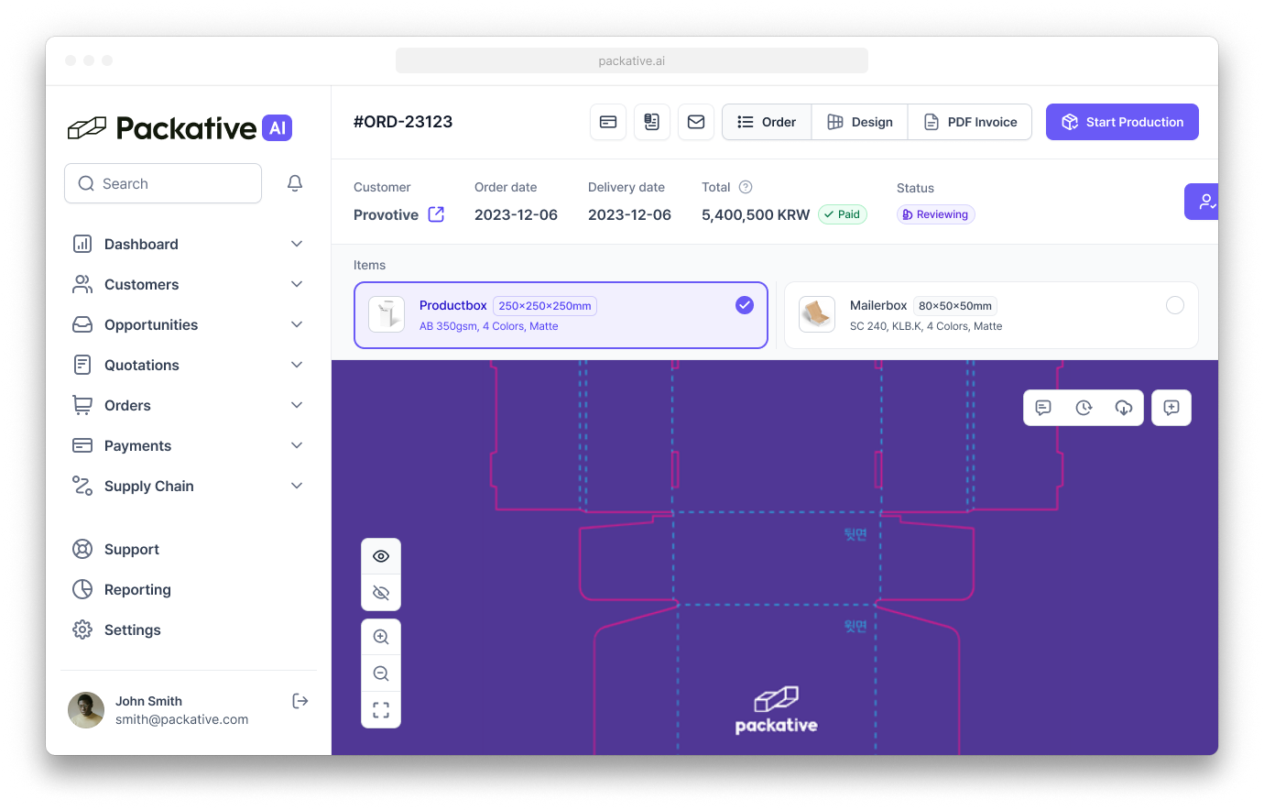Click the cloud download icon
This screenshot has height=810, width=1264.
tap(1124, 408)
